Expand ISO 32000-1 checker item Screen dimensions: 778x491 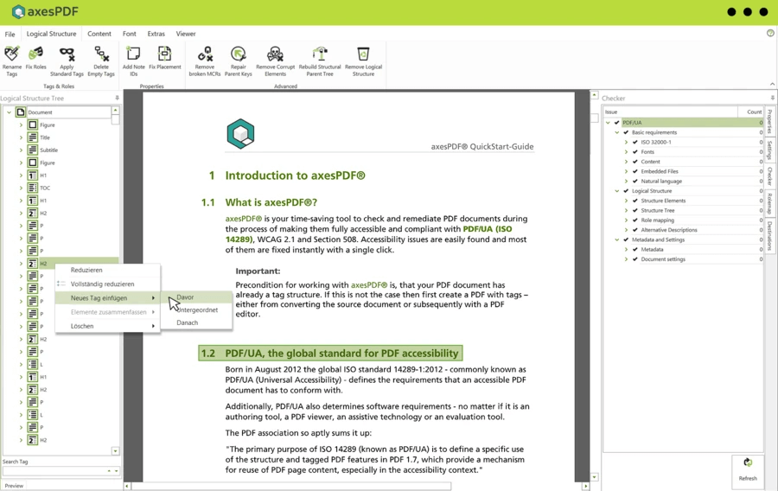[626, 142]
